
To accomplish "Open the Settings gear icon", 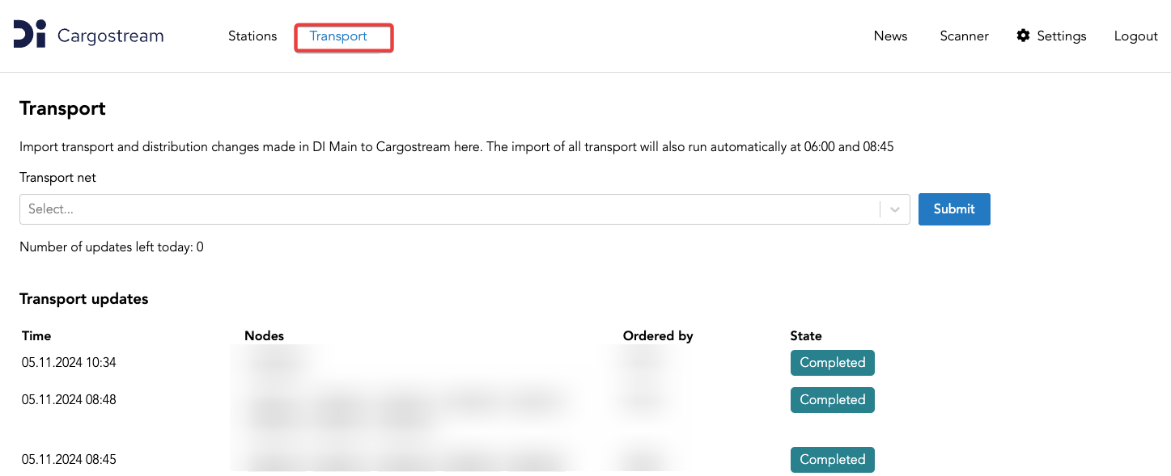I will [x=1023, y=36].
